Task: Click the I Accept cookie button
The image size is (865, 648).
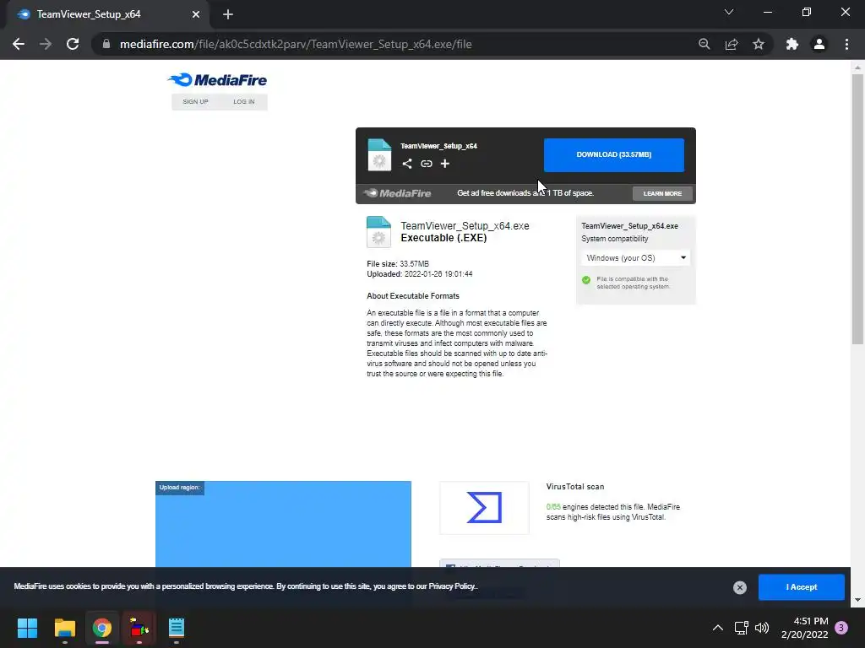Action: point(802,587)
